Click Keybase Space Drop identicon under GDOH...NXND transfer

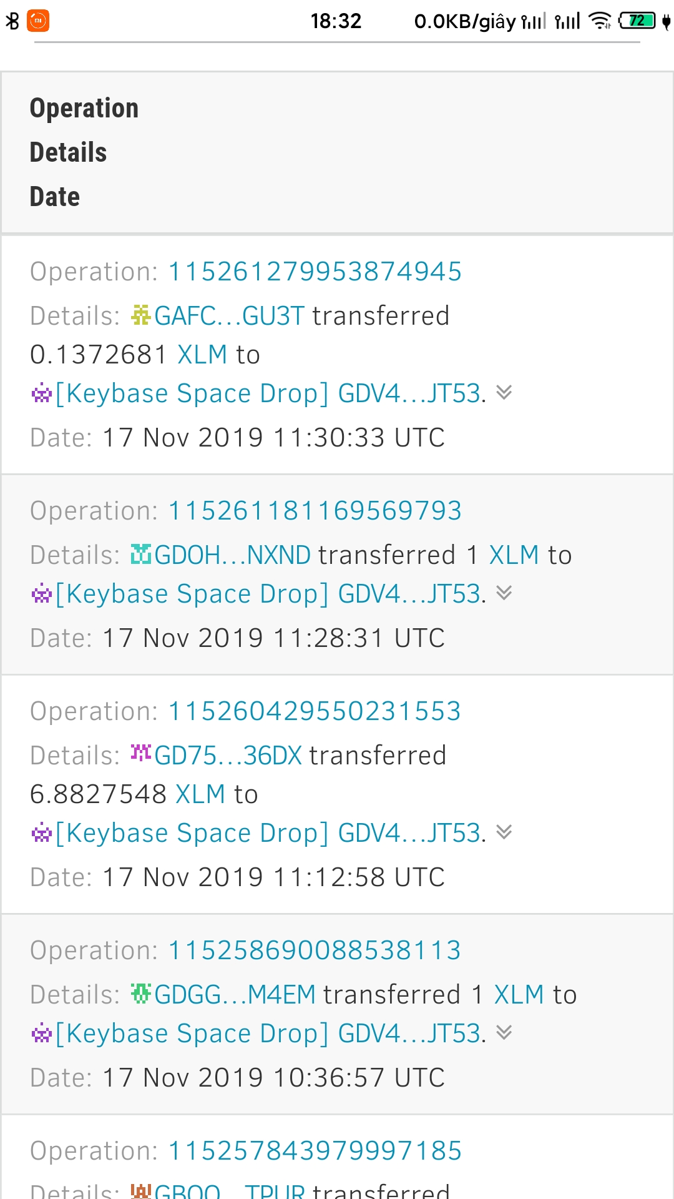[41, 595]
